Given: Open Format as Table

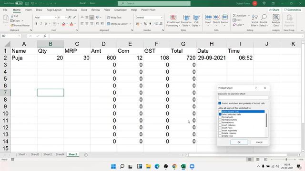Looking at the screenshot, I should (x=186, y=20).
